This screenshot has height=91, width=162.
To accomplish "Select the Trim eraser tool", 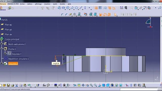I will (70, 14).
